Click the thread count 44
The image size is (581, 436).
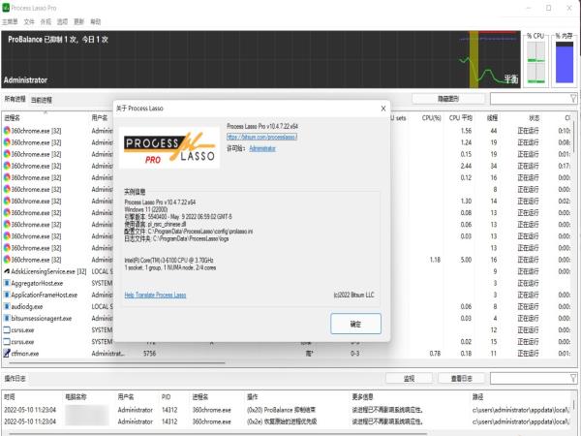pyautogui.click(x=494, y=131)
